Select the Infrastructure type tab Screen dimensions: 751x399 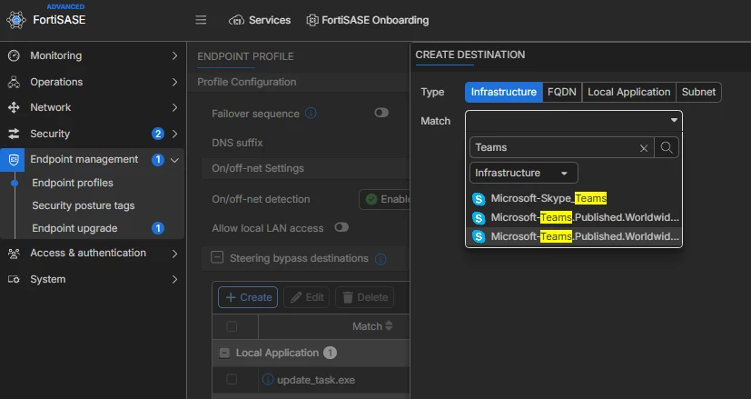(x=503, y=92)
